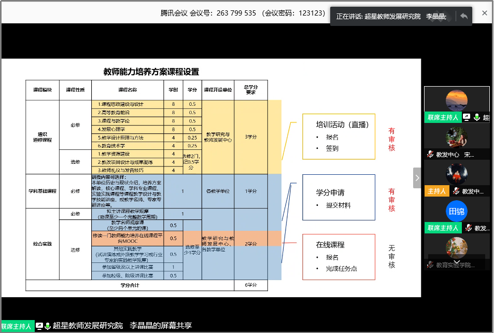Click the 在线课程 box heading
This screenshot has width=494, height=333.
(330, 245)
